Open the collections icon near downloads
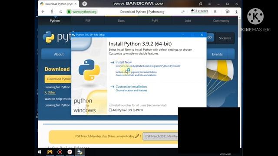Screen dimensions: 278x156 228,12
